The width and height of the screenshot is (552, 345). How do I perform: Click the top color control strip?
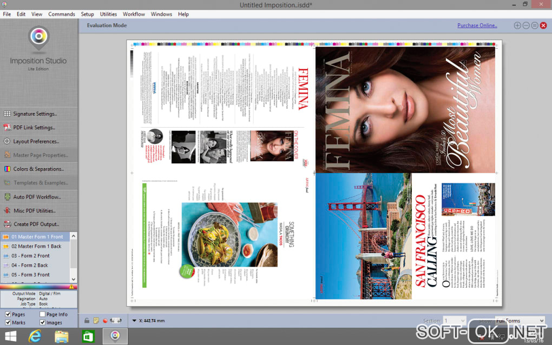314,44
